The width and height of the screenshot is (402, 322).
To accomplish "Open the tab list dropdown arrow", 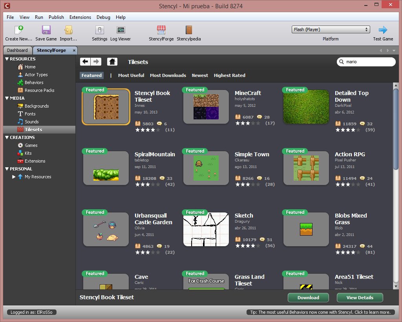I will click(x=394, y=51).
